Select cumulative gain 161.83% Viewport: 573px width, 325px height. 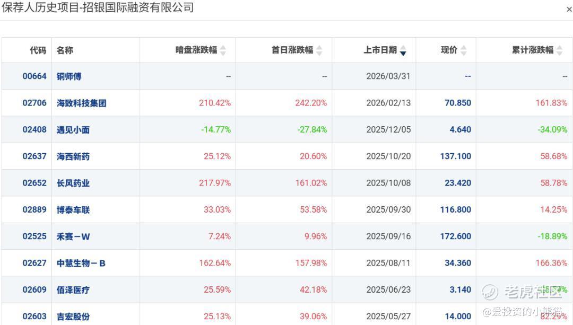click(x=551, y=103)
